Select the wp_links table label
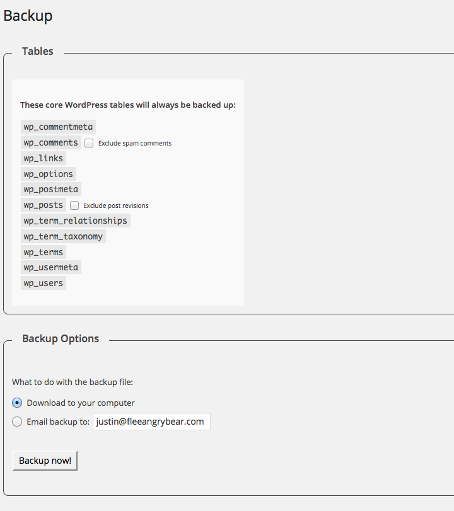 coord(44,158)
